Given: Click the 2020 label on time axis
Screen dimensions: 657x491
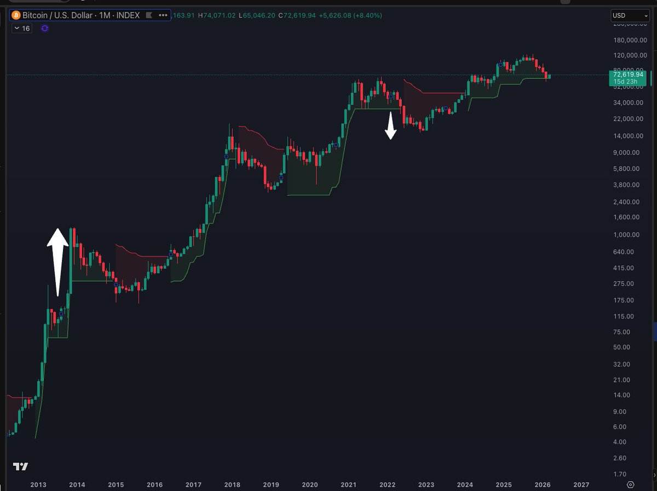Looking at the screenshot, I should 310,485.
